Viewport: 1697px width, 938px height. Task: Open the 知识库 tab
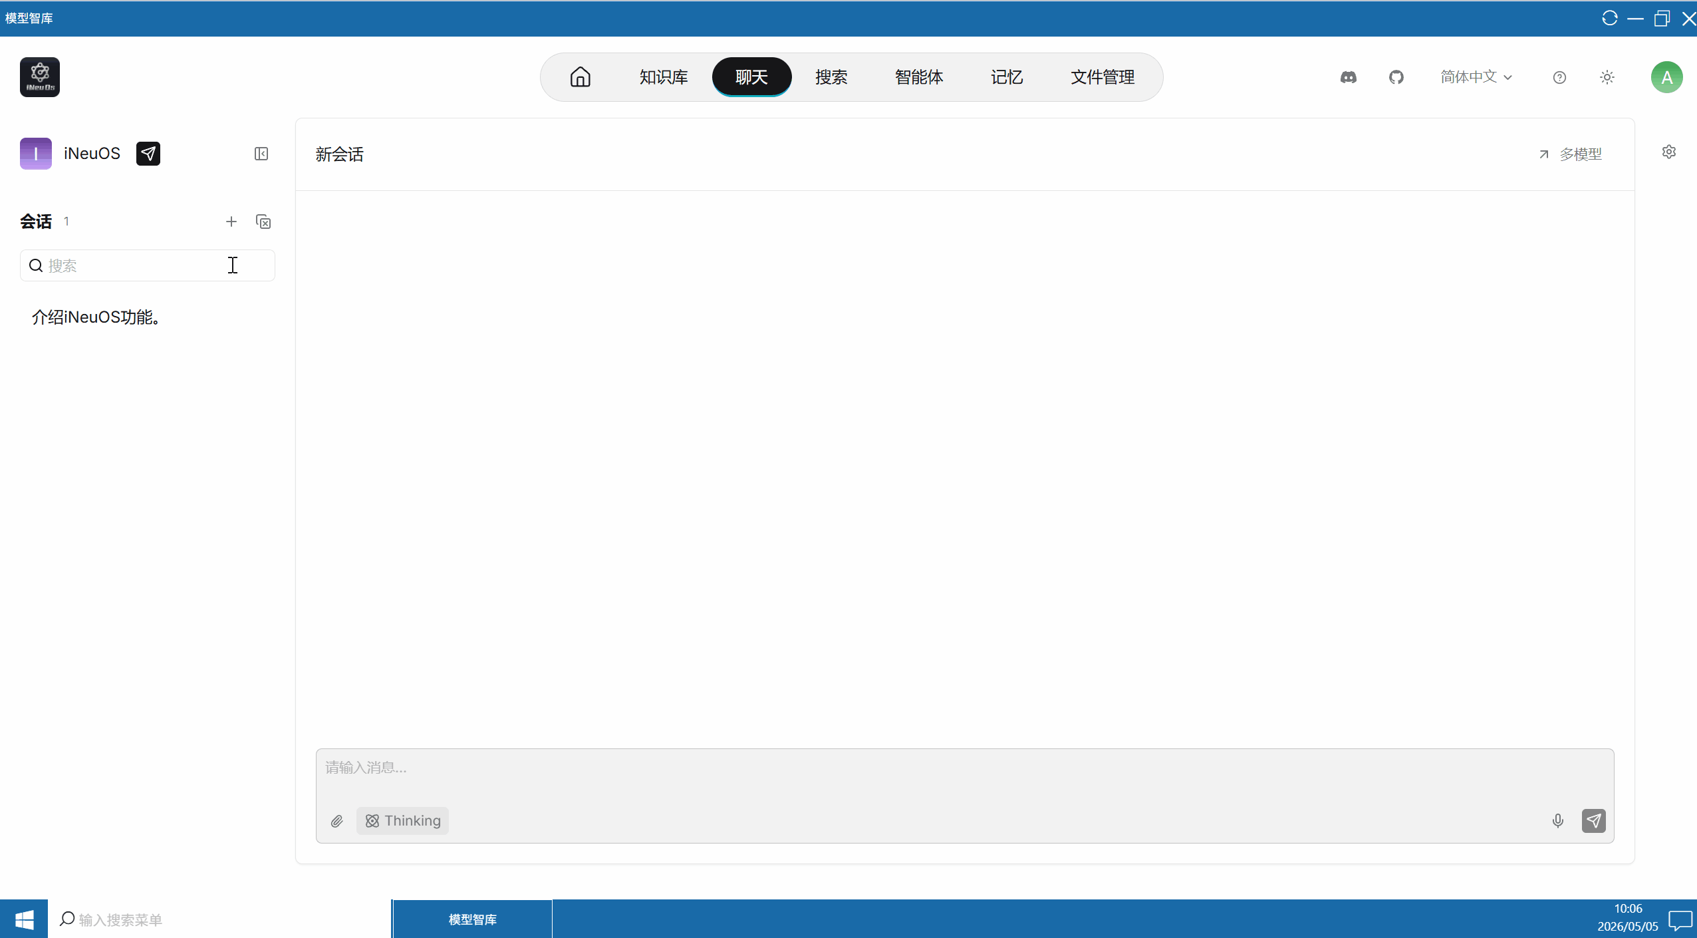[x=663, y=77]
